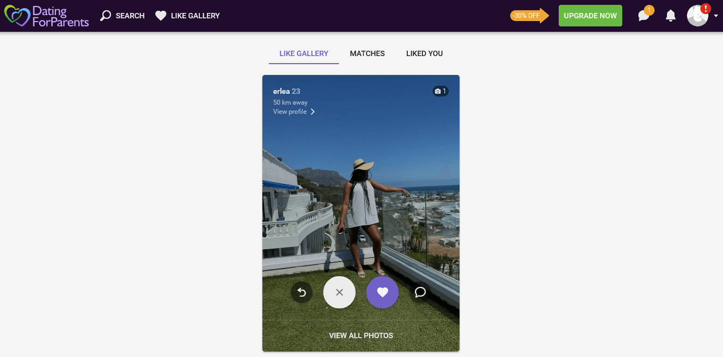Click the Upgrade Now button
The width and height of the screenshot is (723, 357).
[590, 16]
